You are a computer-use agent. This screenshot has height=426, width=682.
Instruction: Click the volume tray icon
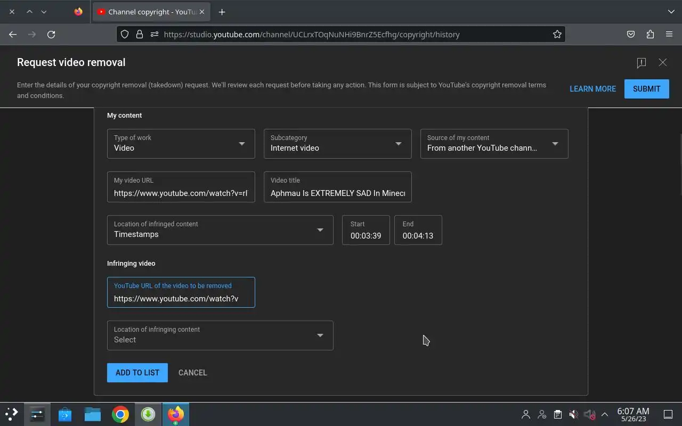coord(573,414)
